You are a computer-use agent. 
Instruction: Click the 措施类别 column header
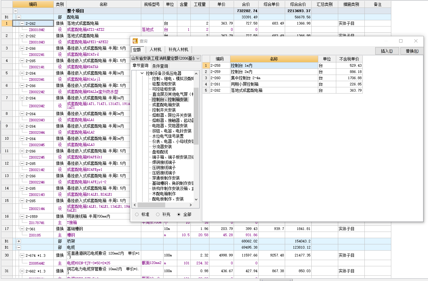[351, 4]
